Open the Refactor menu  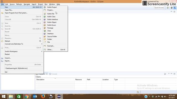[x=19, y=4]
